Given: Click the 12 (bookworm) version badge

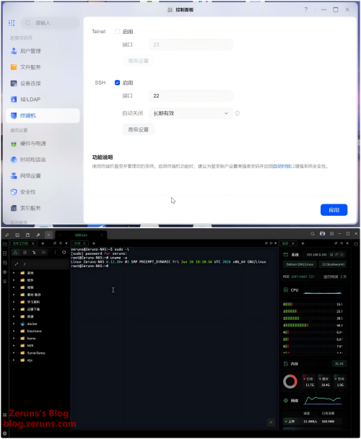Looking at the screenshot, I should point(333,264).
